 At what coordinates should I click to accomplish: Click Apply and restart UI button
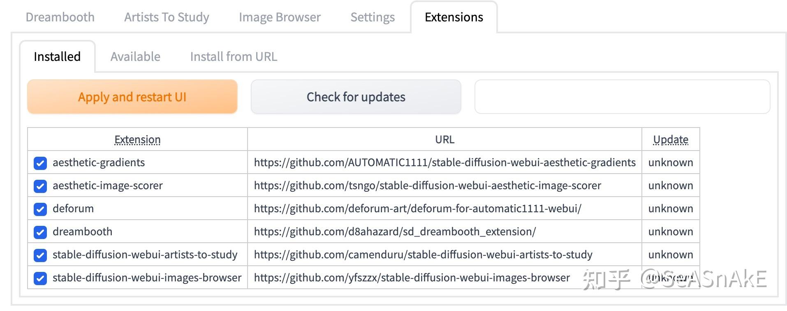[x=132, y=97]
